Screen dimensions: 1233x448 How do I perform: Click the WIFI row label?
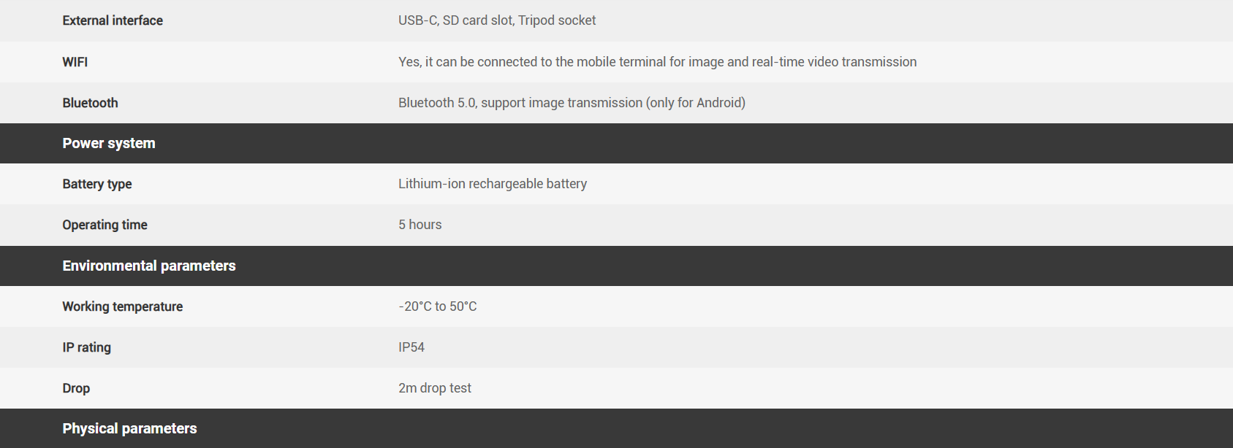[x=75, y=62]
